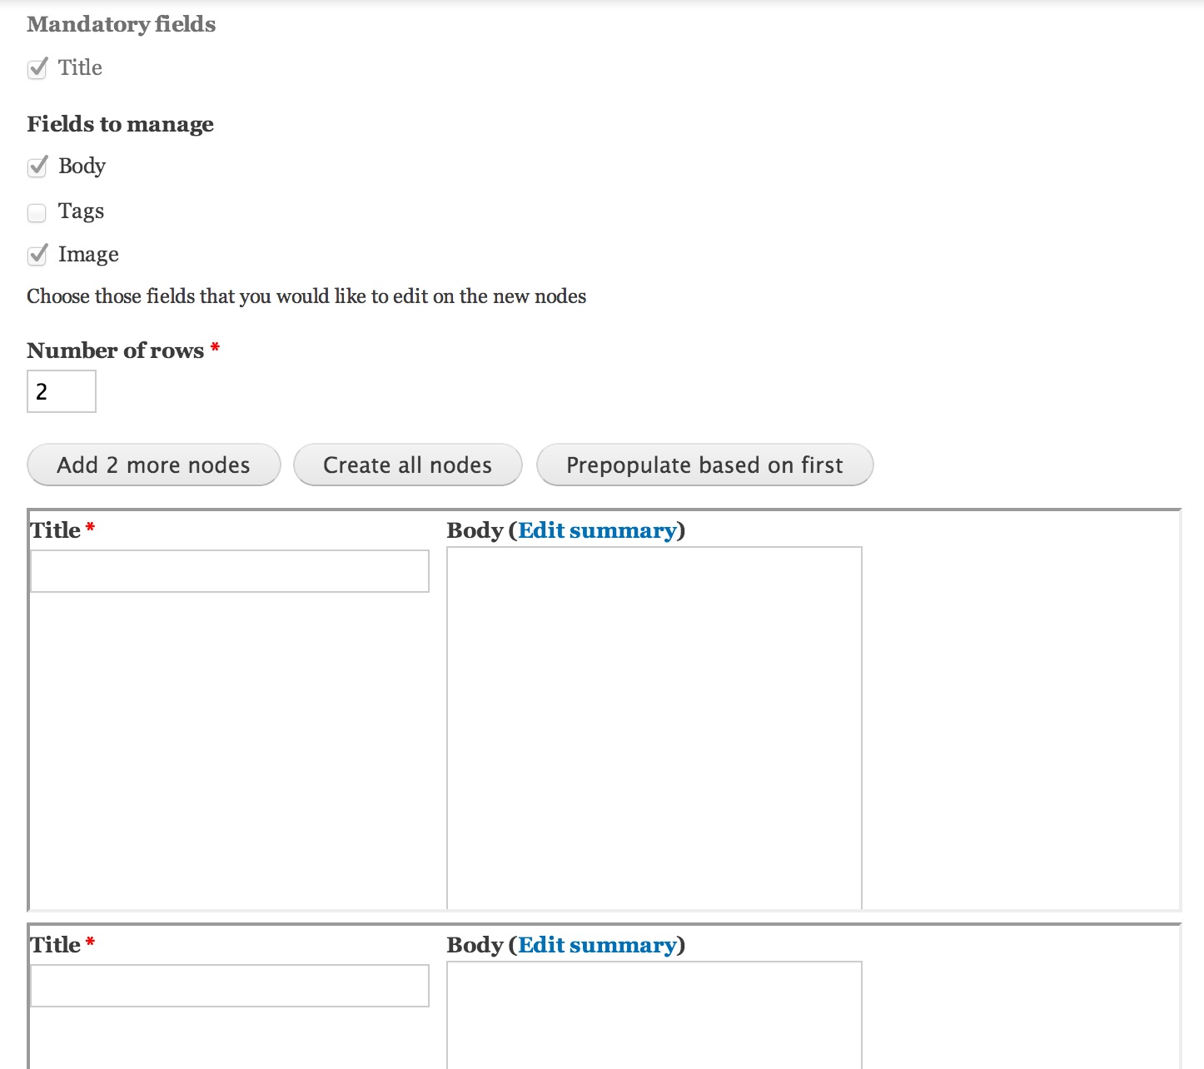This screenshot has width=1204, height=1069.
Task: Click the "Create all nodes" button
Action: point(407,465)
